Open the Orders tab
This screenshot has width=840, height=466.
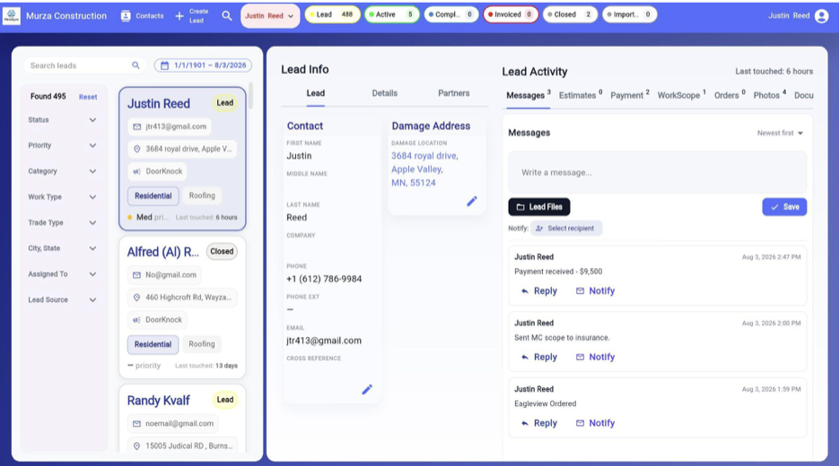(730, 95)
